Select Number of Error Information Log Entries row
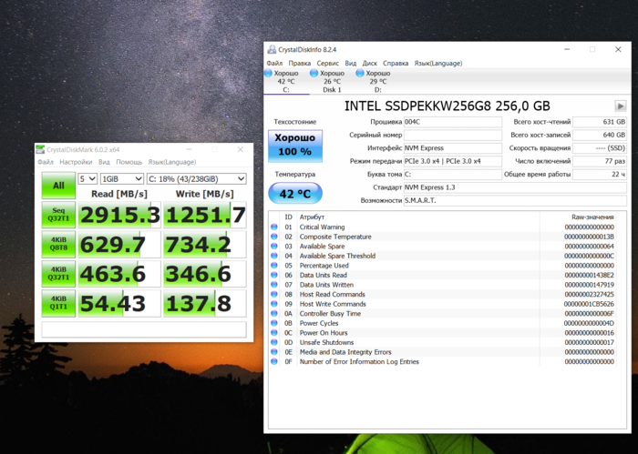The width and height of the screenshot is (638, 454). (x=442, y=361)
